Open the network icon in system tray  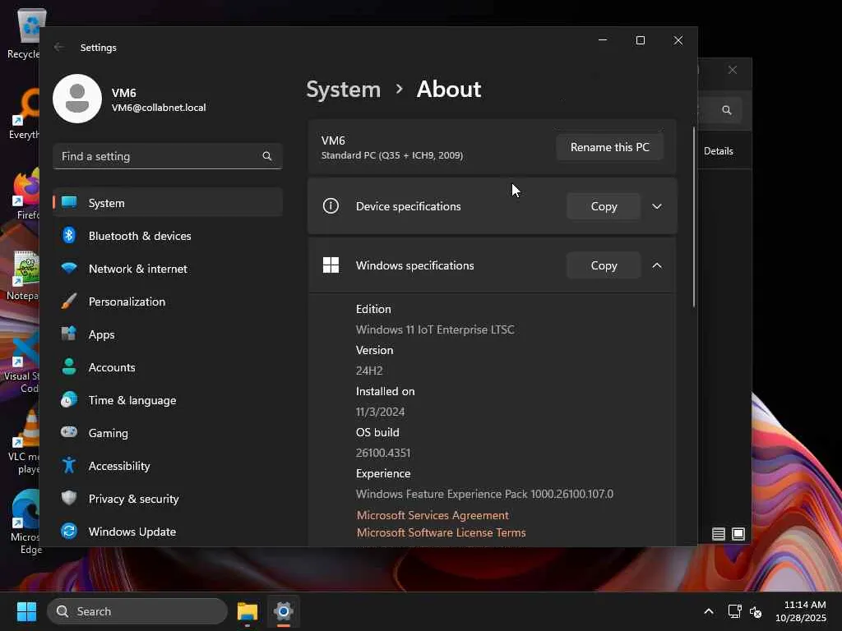point(734,611)
